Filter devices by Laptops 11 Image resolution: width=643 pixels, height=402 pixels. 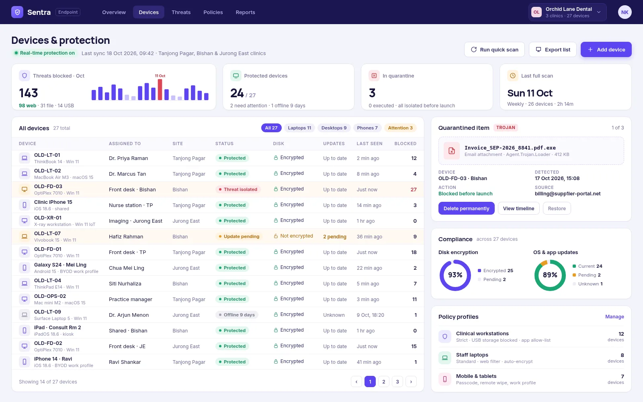(299, 128)
